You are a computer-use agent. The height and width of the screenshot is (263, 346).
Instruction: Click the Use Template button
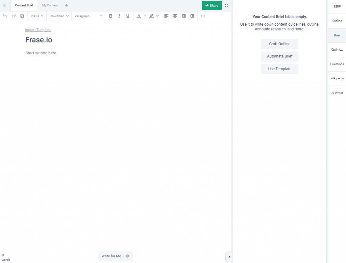[x=279, y=69]
